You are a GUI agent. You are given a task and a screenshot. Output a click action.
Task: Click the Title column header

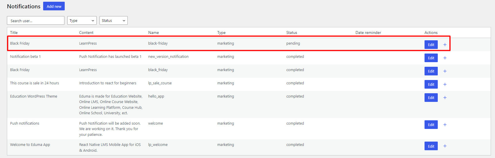coord(14,33)
